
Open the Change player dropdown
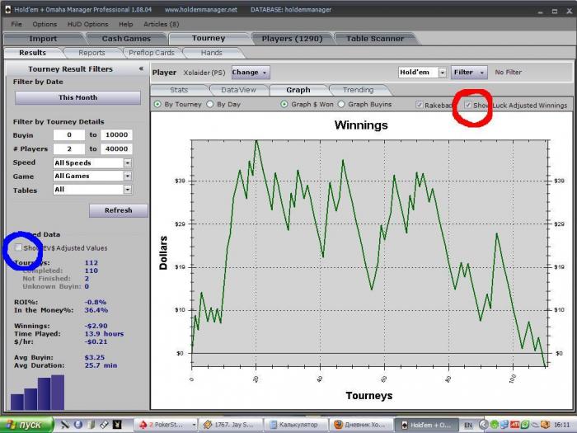pos(251,73)
